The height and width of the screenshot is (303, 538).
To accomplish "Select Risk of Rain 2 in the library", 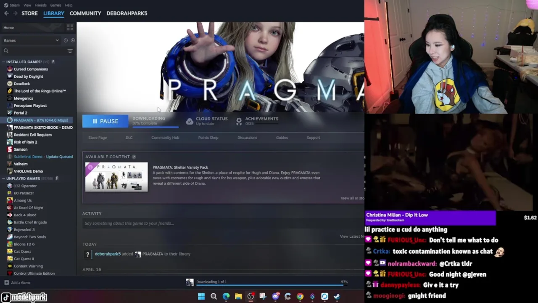I will click(25, 142).
